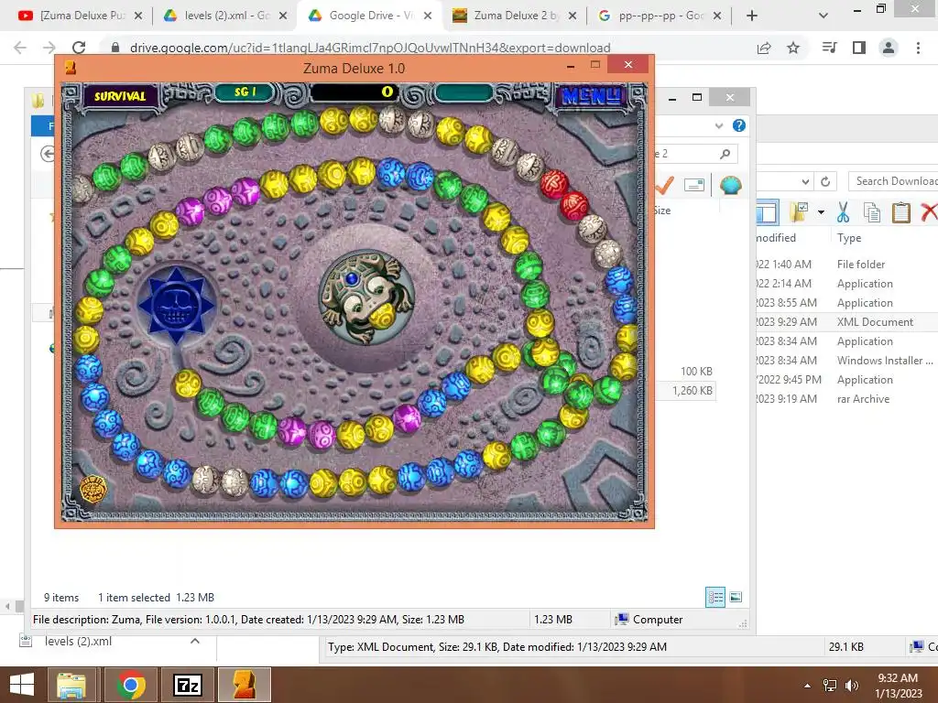
Task: Open the address history dropdown in Downloads window
Action: (x=806, y=181)
